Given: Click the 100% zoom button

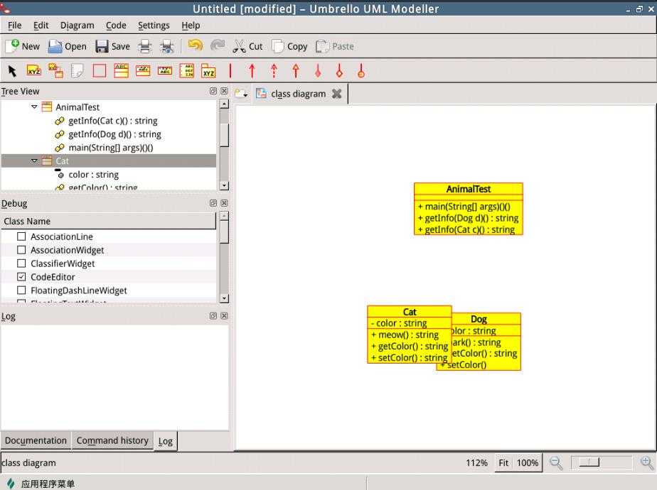Looking at the screenshot, I should (x=527, y=463).
